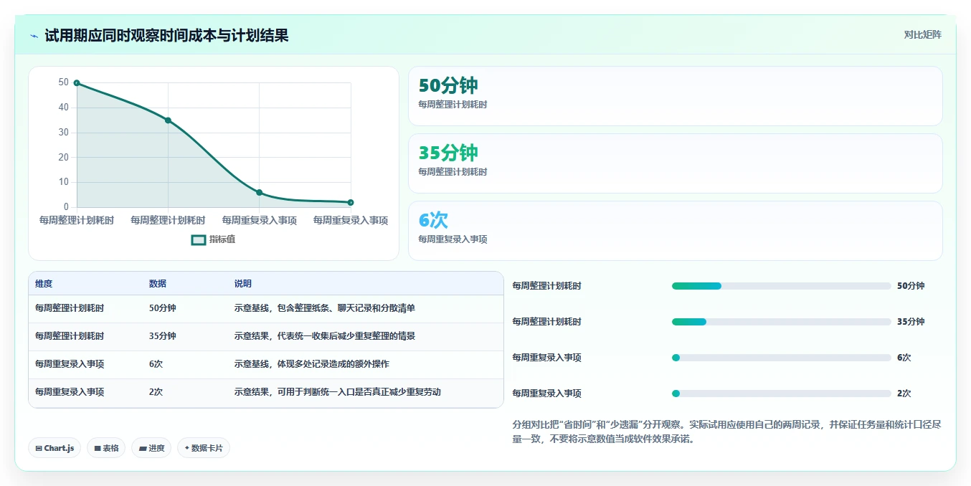Click table cell 50分钟 in the 数据 column
Viewport: 971px width, 486px height.
click(x=163, y=308)
